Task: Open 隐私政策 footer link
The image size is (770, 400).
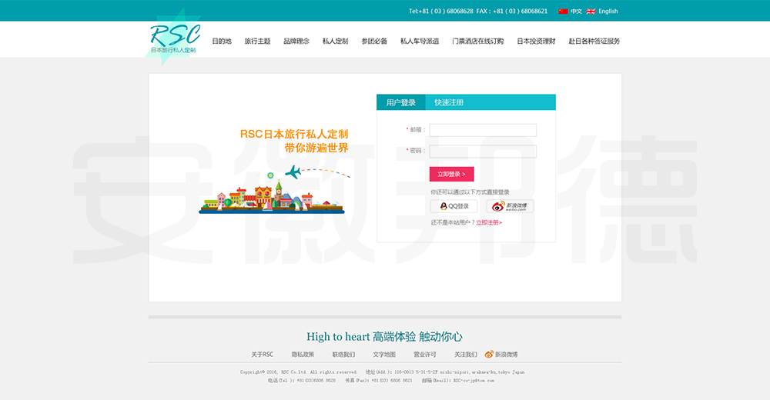Action: pos(303,355)
